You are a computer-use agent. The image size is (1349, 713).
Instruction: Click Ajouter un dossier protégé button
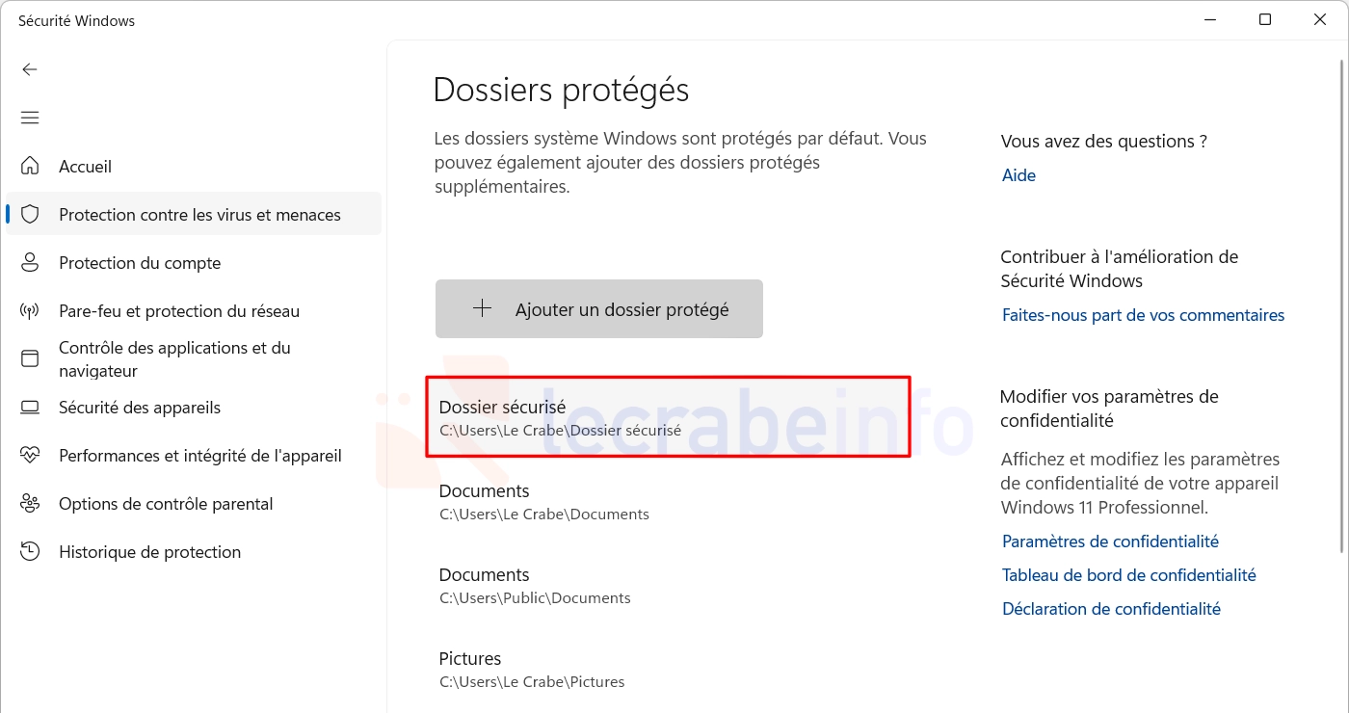click(x=599, y=309)
